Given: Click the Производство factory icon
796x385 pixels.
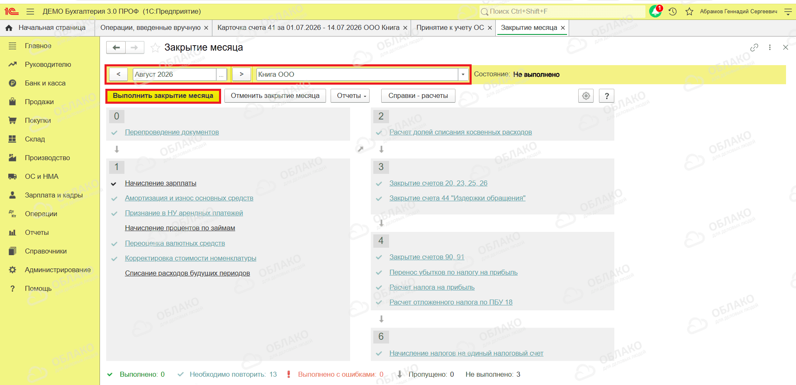Looking at the screenshot, I should pyautogui.click(x=12, y=158).
